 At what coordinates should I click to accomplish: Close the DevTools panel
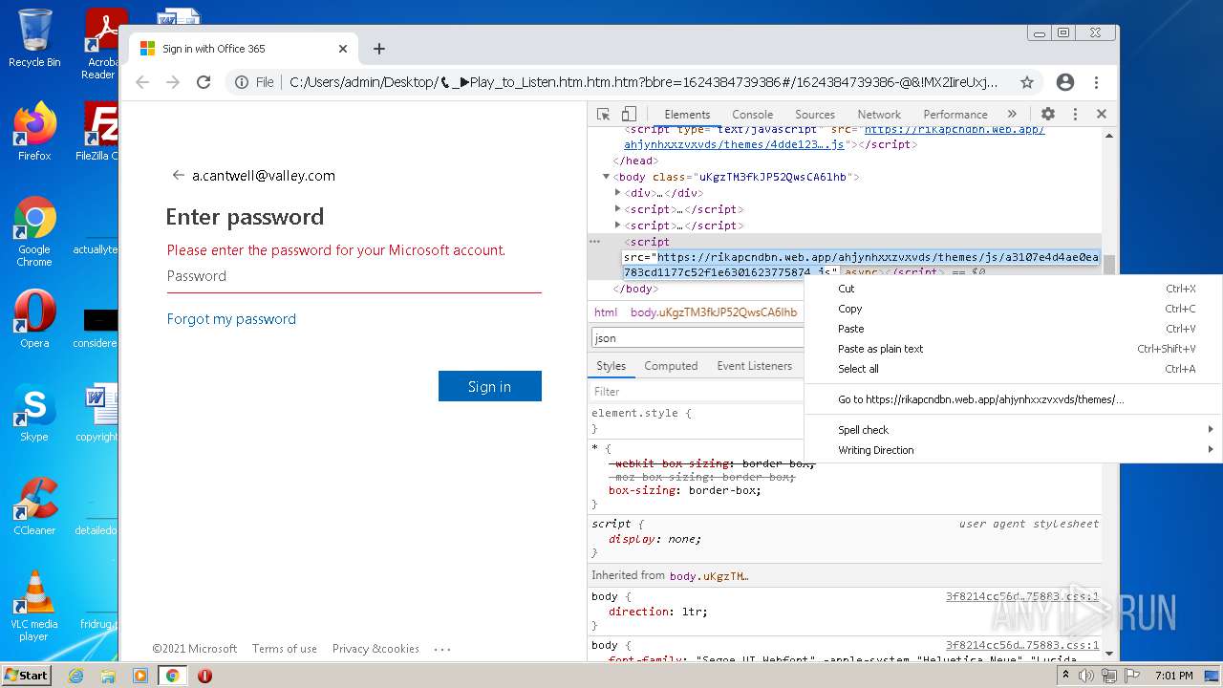1101,114
